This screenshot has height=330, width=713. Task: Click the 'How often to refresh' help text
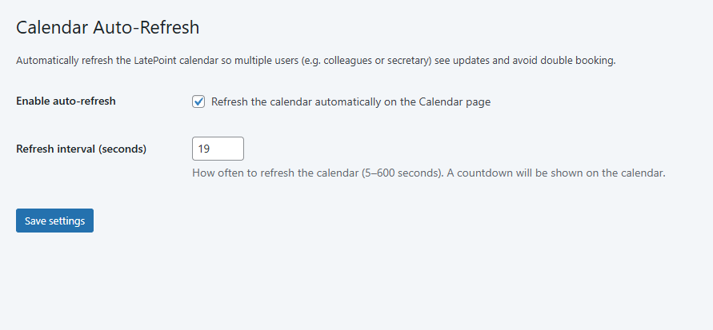[x=429, y=173]
